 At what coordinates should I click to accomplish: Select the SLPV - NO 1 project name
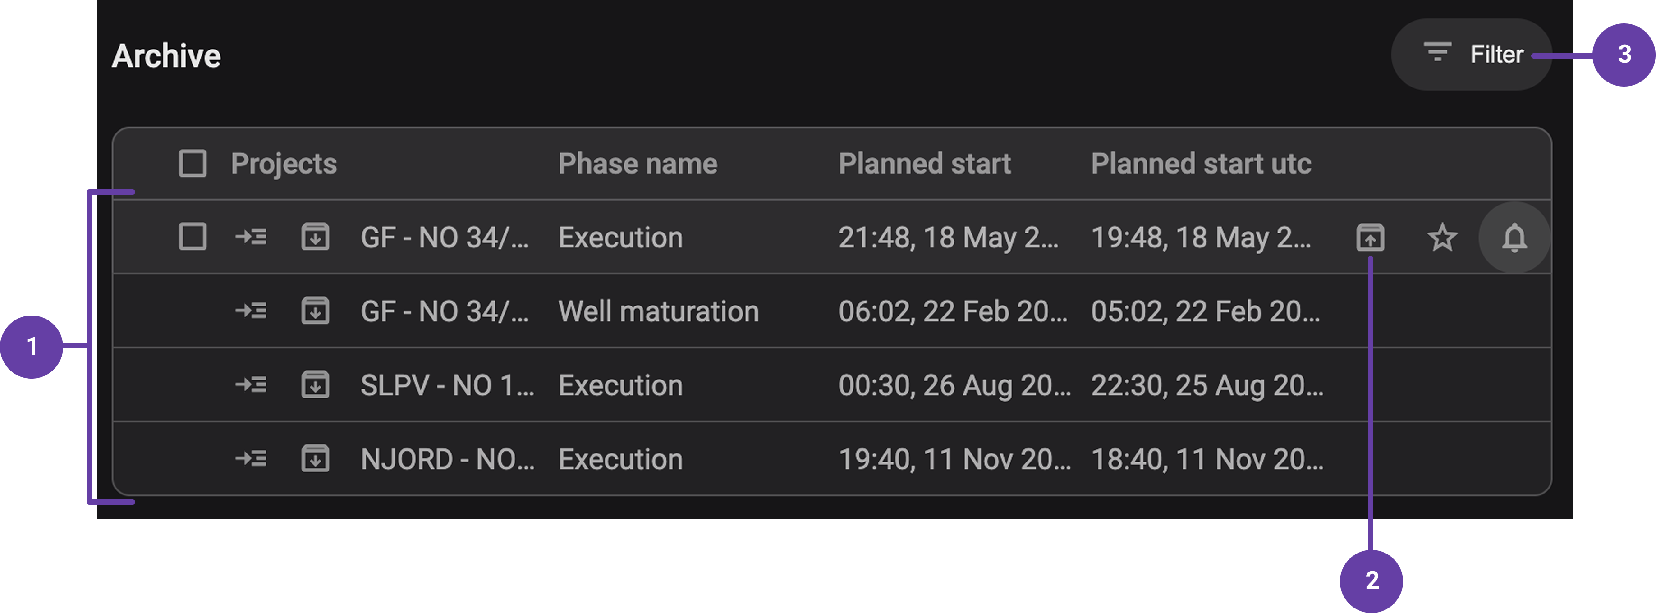(x=447, y=385)
